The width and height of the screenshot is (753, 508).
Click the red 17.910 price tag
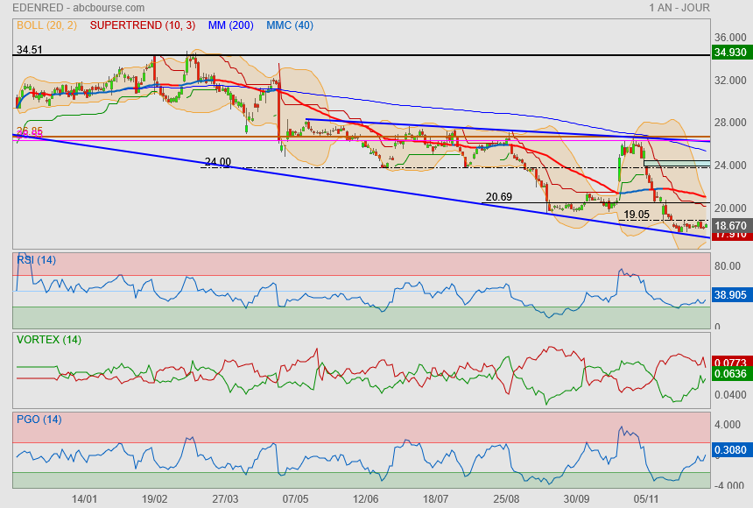[x=729, y=235]
